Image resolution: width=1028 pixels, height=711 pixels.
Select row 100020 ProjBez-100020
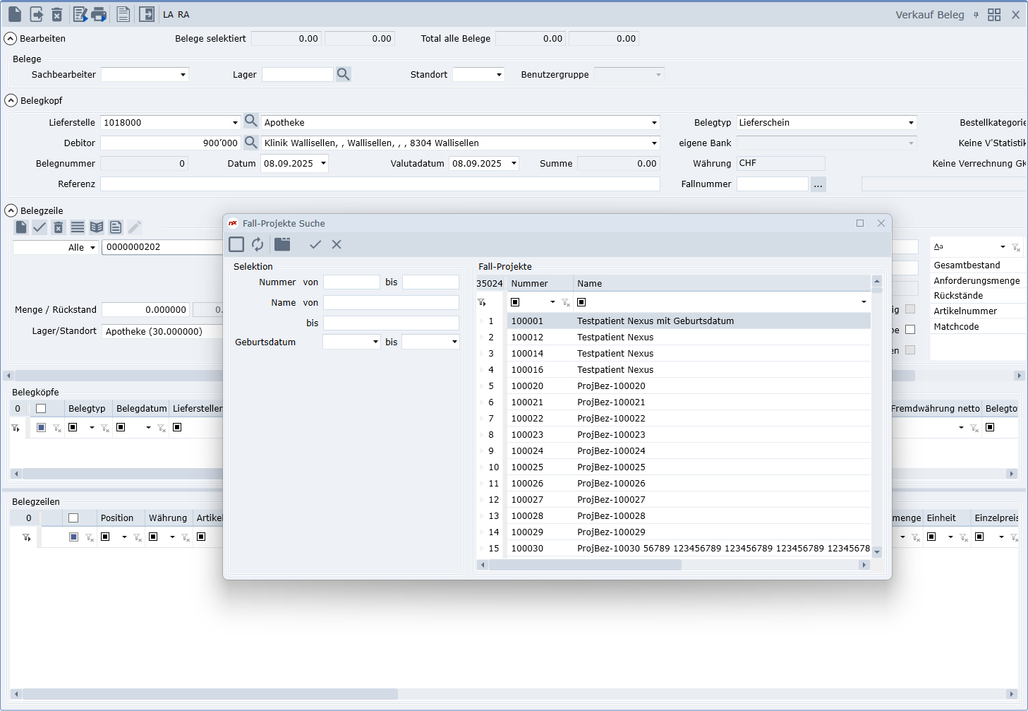(611, 386)
